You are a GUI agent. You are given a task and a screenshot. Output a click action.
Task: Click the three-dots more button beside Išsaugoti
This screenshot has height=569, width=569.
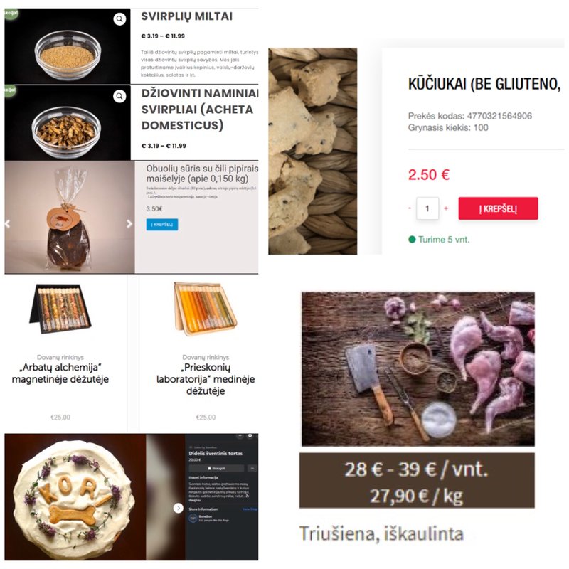[252, 468]
